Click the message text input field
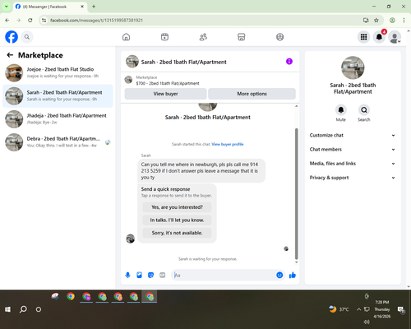 click(x=224, y=275)
